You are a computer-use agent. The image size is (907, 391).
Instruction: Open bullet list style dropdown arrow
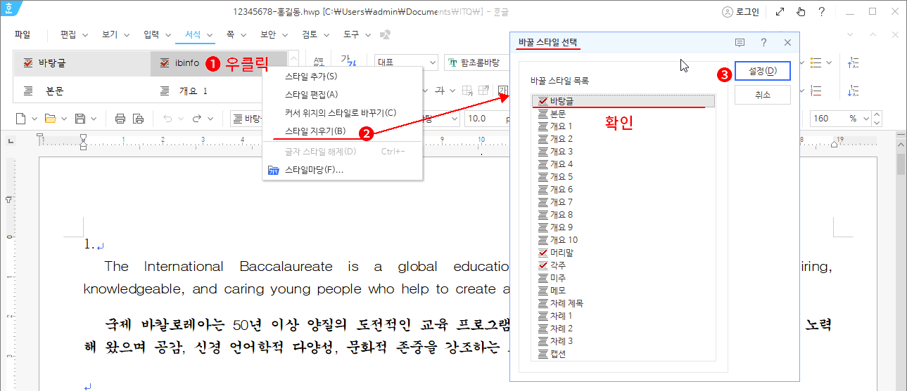pyautogui.click(x=830, y=62)
